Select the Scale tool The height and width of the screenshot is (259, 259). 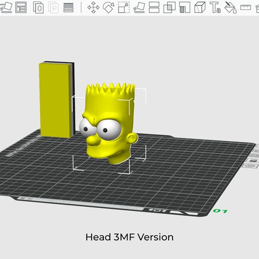124,8
